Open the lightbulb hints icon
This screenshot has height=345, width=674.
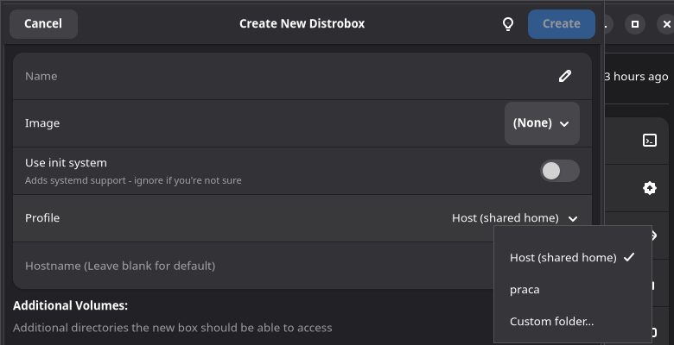[508, 24]
